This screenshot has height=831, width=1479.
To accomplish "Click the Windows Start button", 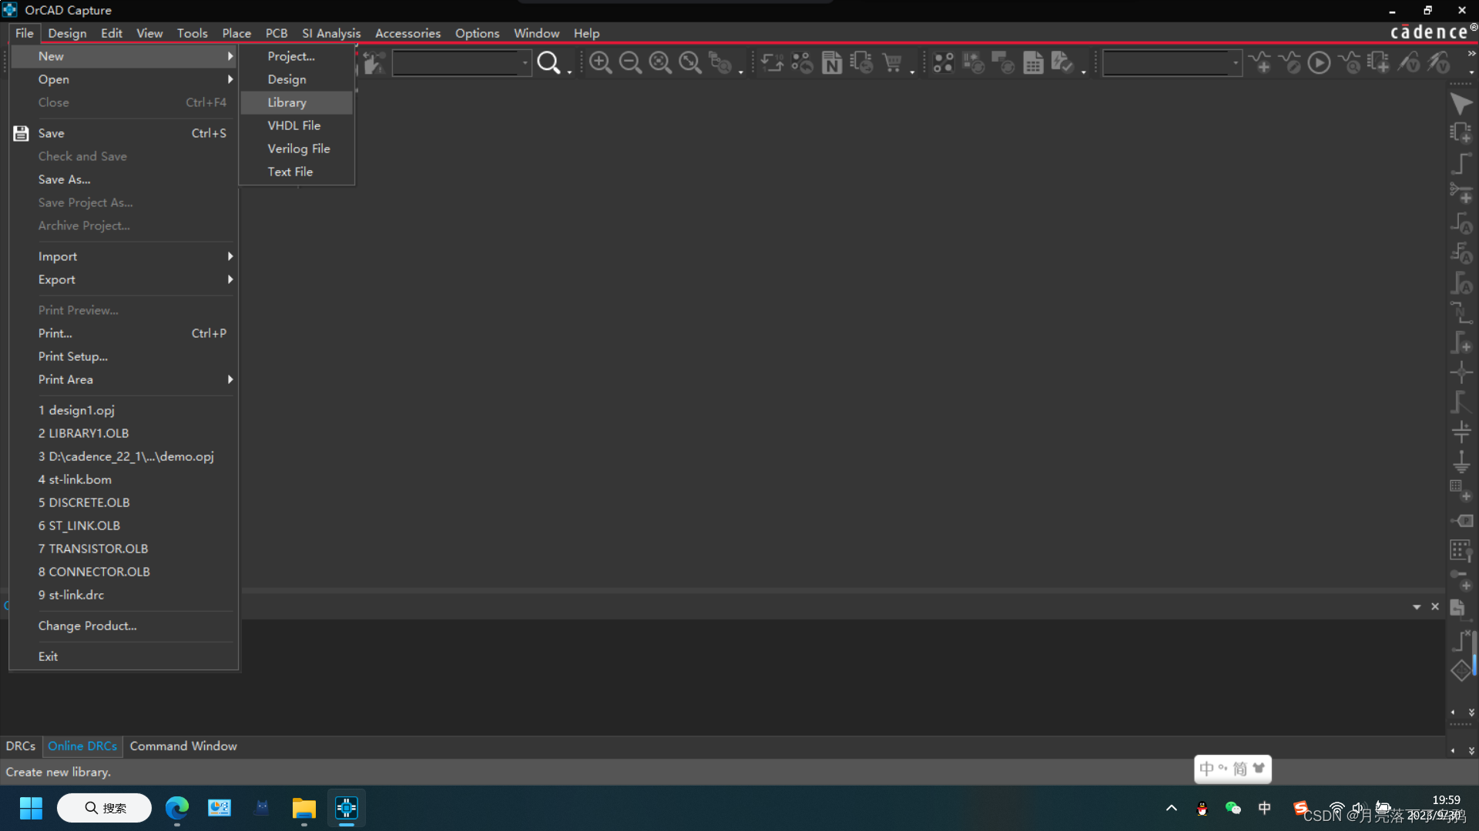I will click(x=31, y=808).
